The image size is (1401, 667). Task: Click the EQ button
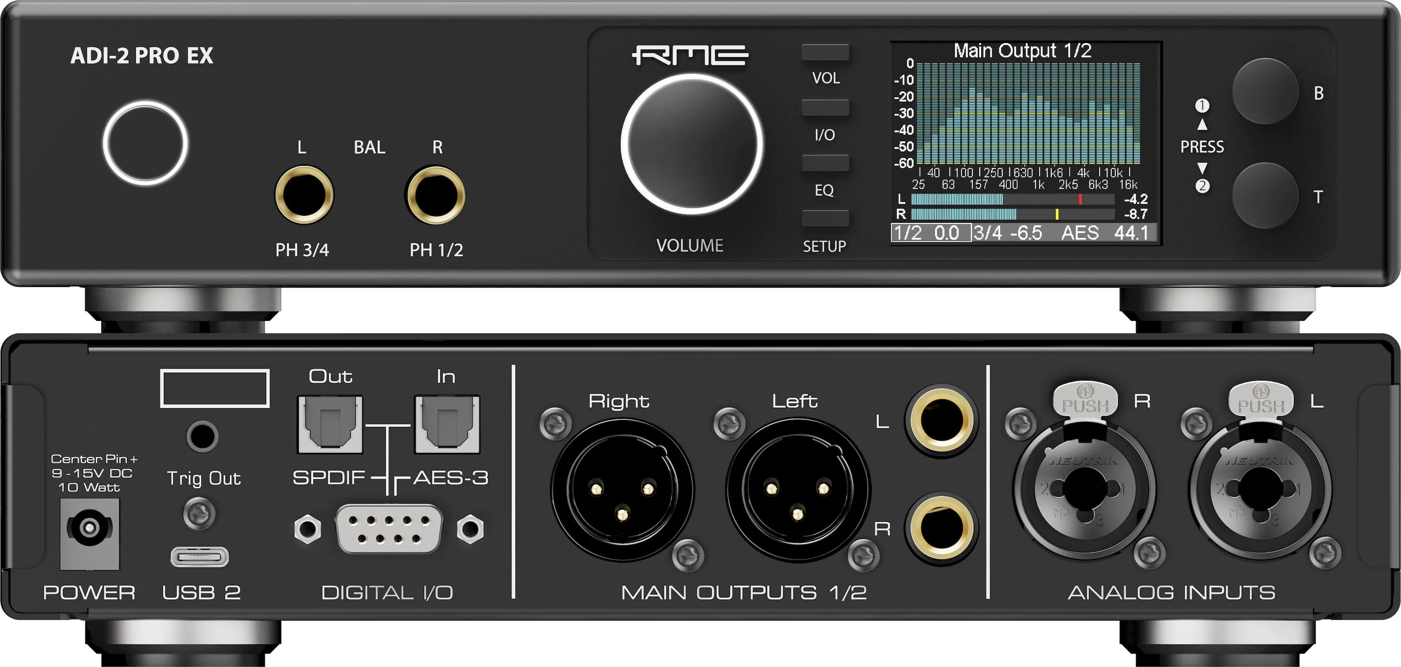[826, 163]
